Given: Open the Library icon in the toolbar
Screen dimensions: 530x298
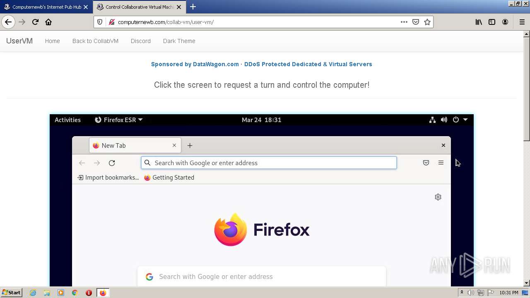Looking at the screenshot, I should pyautogui.click(x=479, y=22).
